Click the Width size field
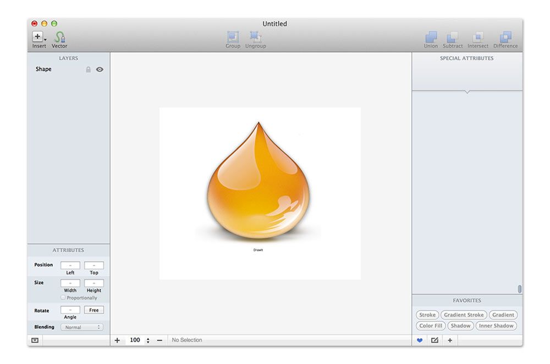Screen dimensions: 550x364 [x=70, y=283]
